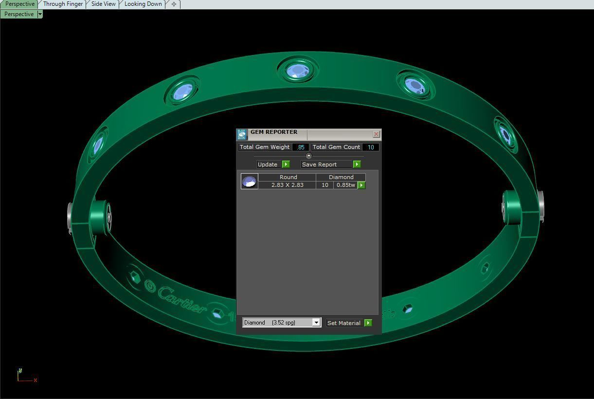Click the green Save Report arrow button
The width and height of the screenshot is (594, 399).
(x=357, y=164)
